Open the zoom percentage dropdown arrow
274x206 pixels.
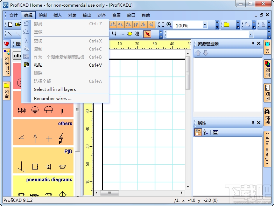coord(205,25)
